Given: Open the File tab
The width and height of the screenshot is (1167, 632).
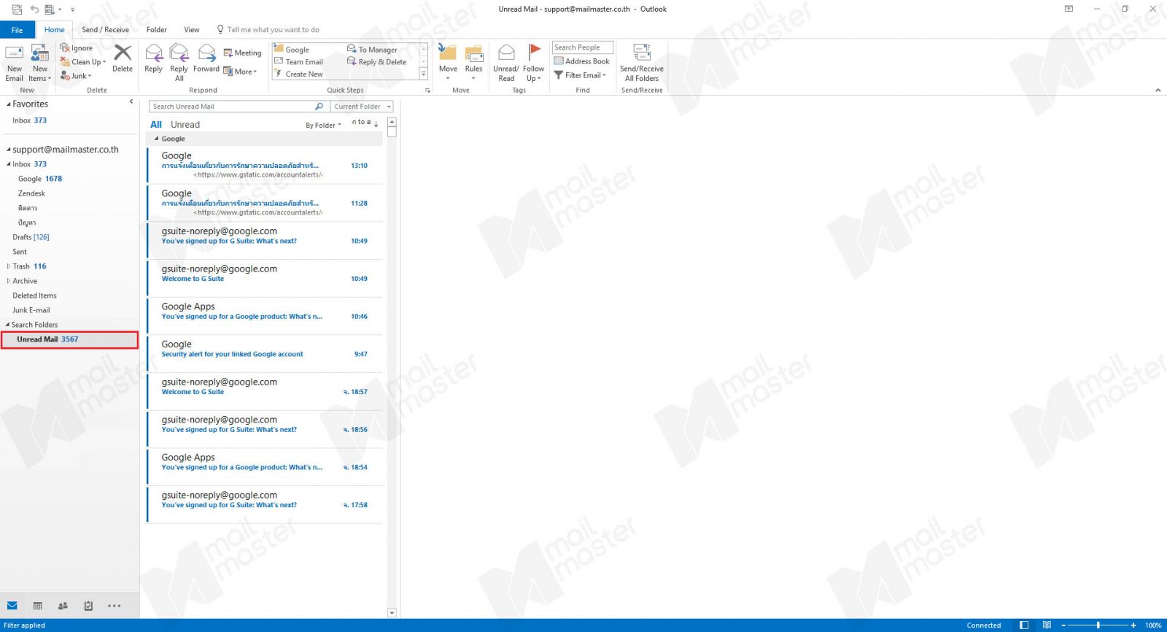Looking at the screenshot, I should click(17, 30).
